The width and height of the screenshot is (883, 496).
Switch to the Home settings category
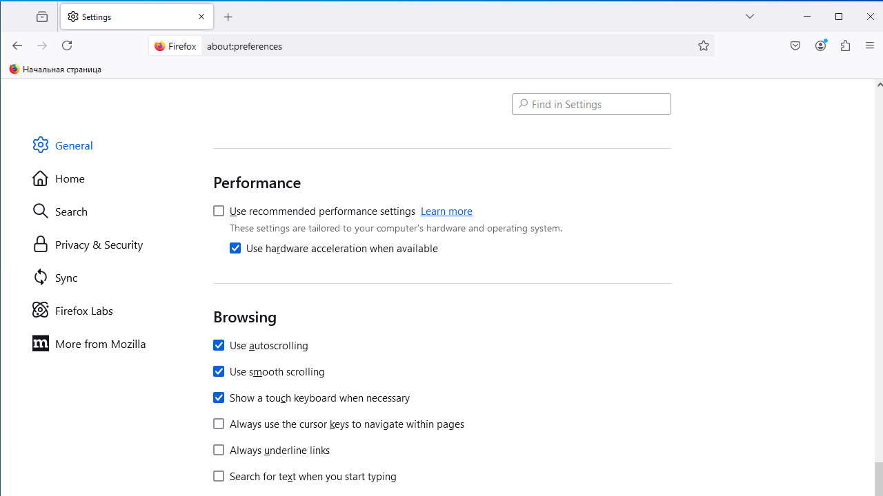[x=70, y=178]
